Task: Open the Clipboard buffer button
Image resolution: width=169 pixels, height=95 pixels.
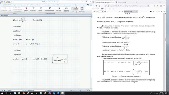Action: (82, 9)
